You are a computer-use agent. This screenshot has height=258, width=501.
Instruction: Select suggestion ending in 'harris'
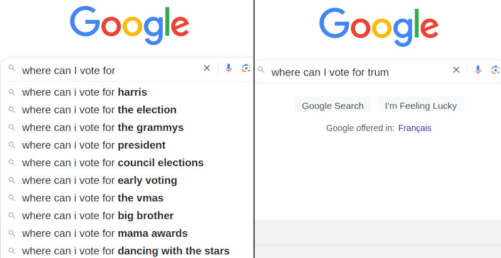pos(85,92)
